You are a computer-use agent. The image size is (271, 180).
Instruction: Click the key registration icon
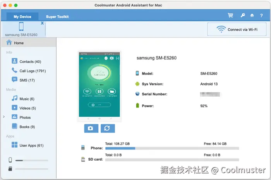[243, 15]
